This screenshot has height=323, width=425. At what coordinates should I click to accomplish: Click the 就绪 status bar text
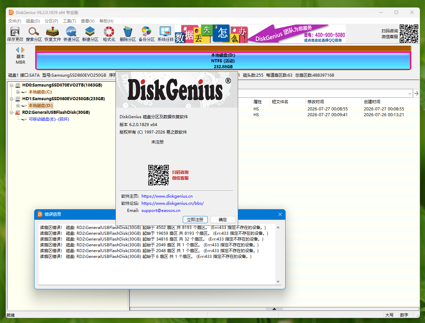(x=11, y=315)
